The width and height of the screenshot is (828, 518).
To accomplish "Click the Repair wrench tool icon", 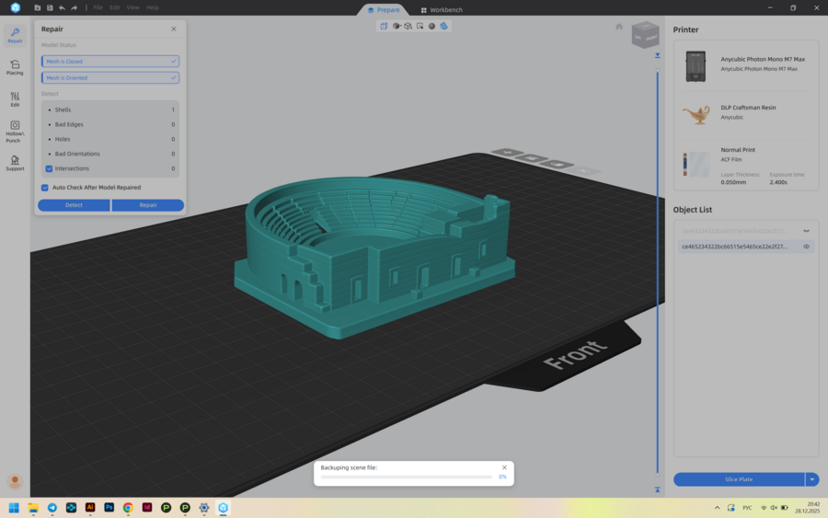I will pos(15,34).
